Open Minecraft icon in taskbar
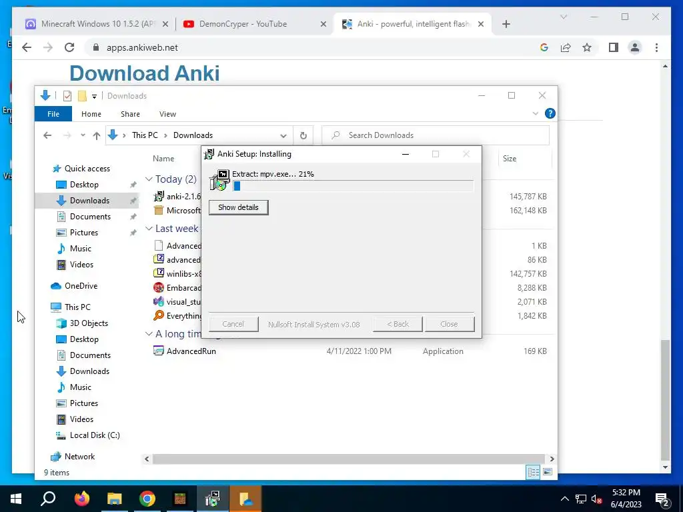683x512 pixels. click(x=180, y=499)
